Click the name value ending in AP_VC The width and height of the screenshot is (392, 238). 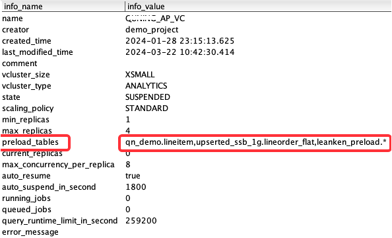155,19
